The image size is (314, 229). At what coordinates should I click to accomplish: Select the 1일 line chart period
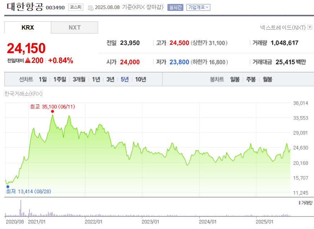coord(43,79)
